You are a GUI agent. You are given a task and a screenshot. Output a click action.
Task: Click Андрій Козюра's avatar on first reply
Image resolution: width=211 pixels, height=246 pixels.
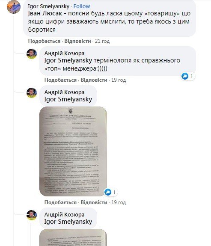[32, 54]
